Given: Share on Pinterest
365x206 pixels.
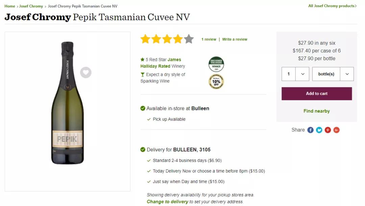Looking at the screenshot, I should pyautogui.click(x=328, y=130).
